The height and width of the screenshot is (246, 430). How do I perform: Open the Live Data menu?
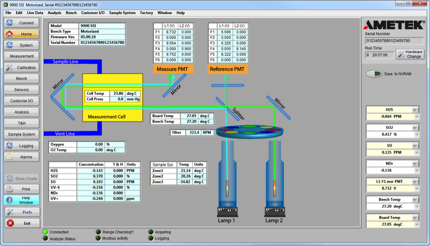35,13
